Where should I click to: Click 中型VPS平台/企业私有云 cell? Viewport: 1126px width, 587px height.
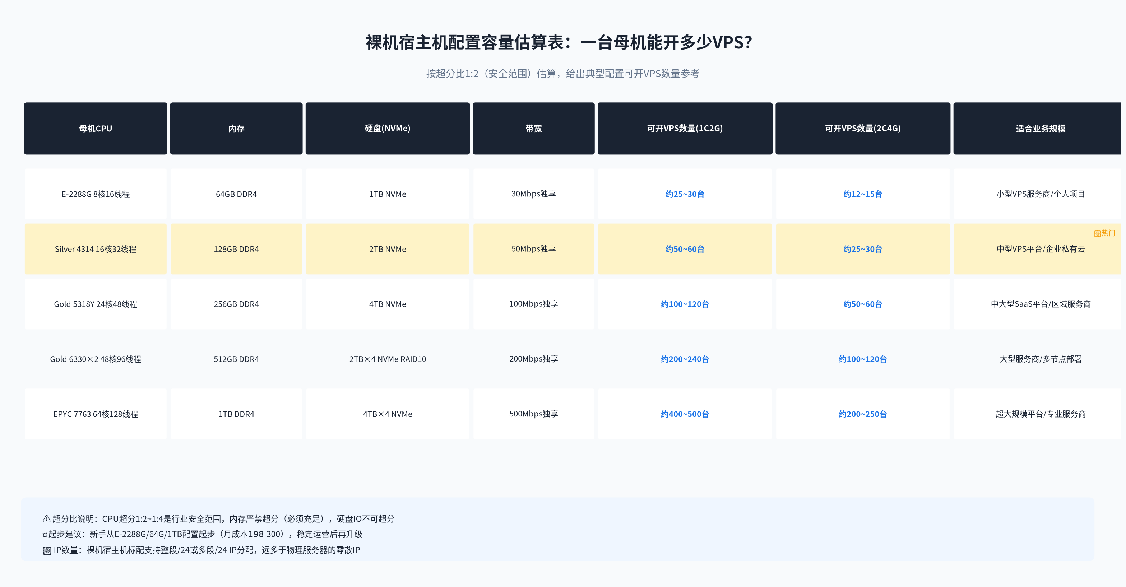coord(1037,249)
